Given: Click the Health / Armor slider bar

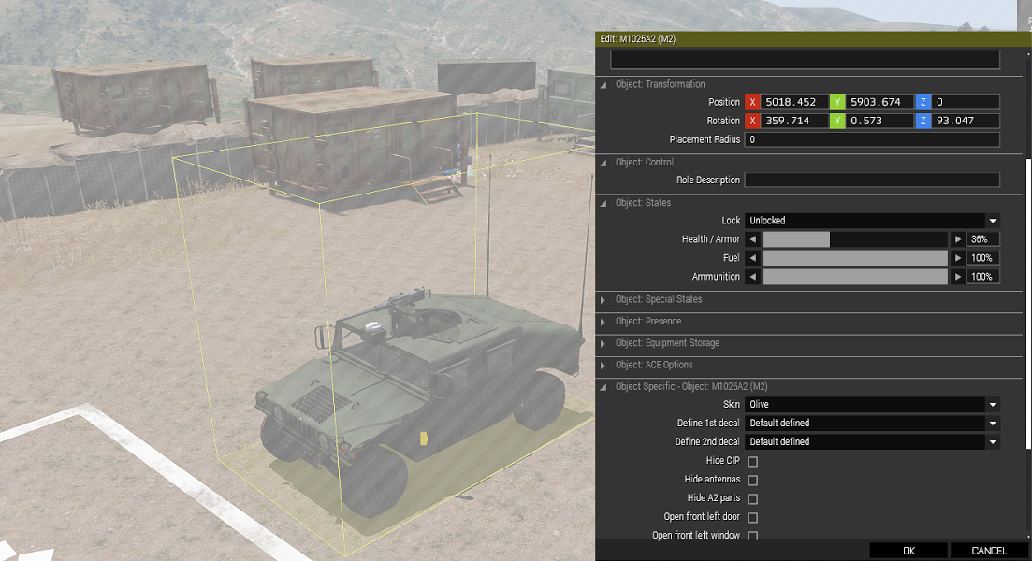Looking at the screenshot, I should [x=855, y=239].
